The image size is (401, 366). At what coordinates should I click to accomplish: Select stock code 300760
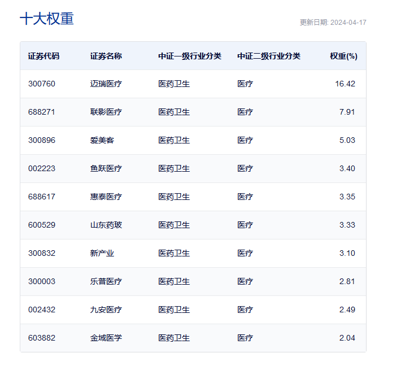42,84
